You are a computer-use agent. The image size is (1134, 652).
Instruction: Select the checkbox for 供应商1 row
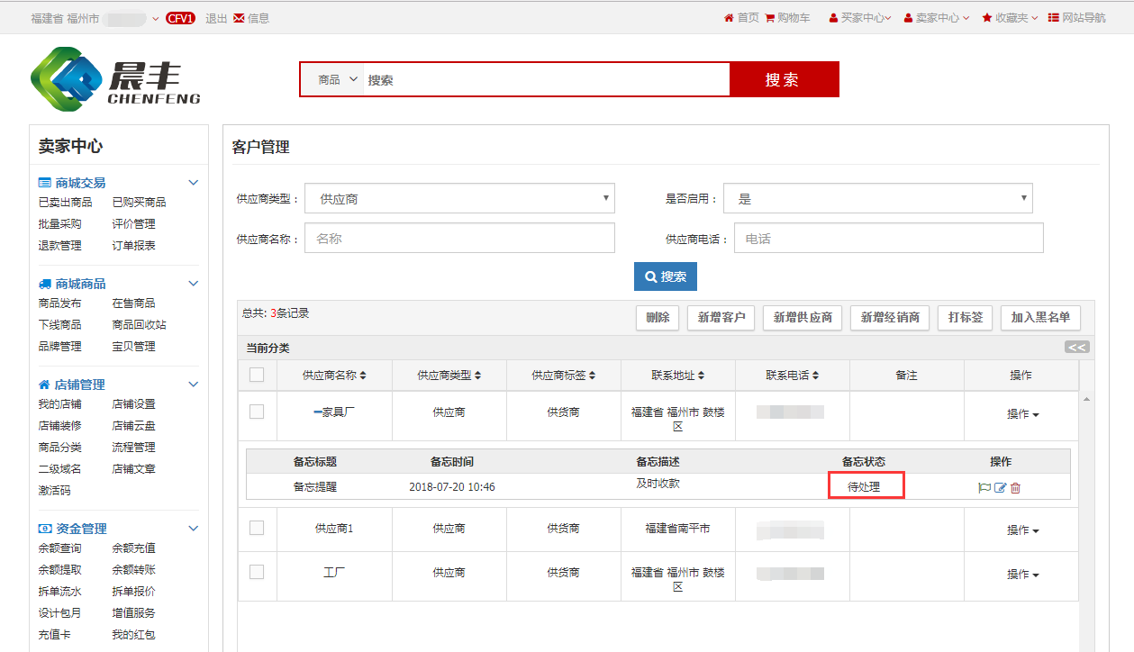point(257,528)
